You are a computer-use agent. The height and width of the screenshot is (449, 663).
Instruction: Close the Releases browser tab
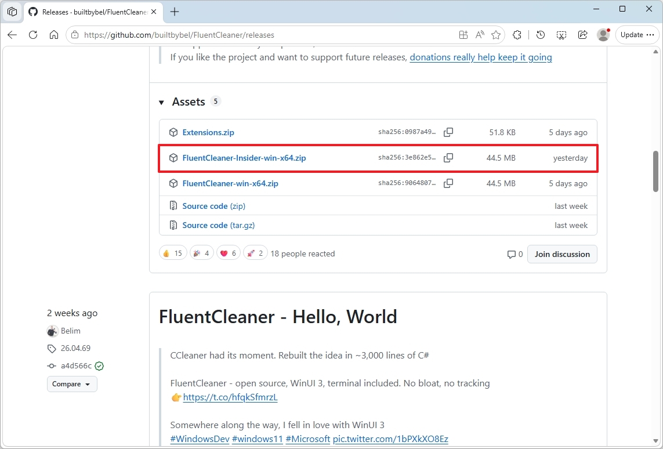coord(154,12)
